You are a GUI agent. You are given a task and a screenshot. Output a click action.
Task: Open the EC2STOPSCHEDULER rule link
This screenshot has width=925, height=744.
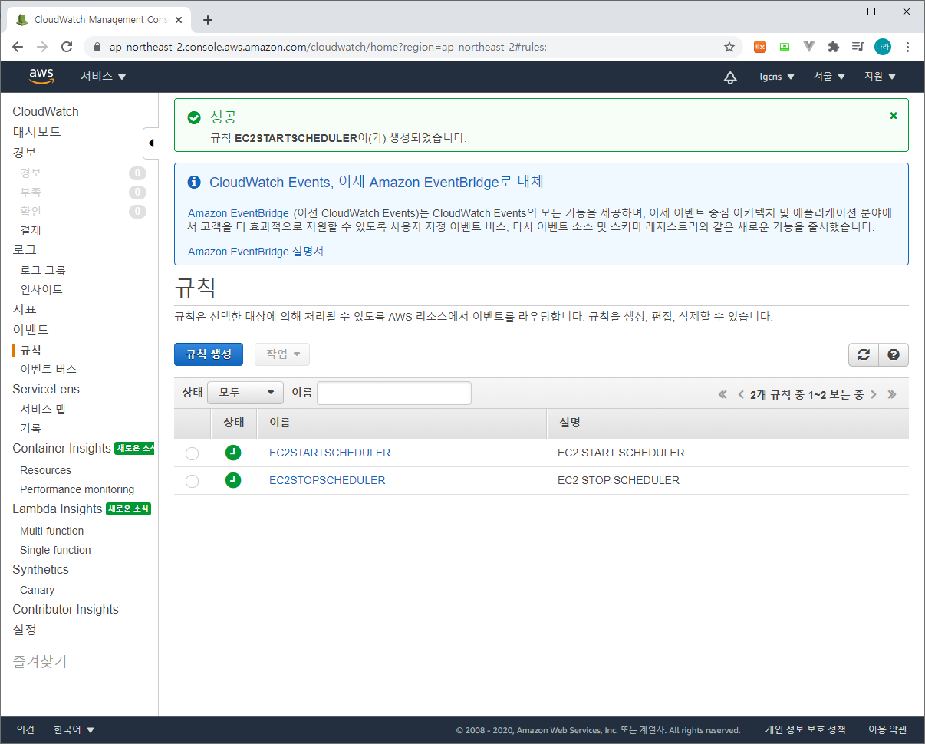[328, 480]
